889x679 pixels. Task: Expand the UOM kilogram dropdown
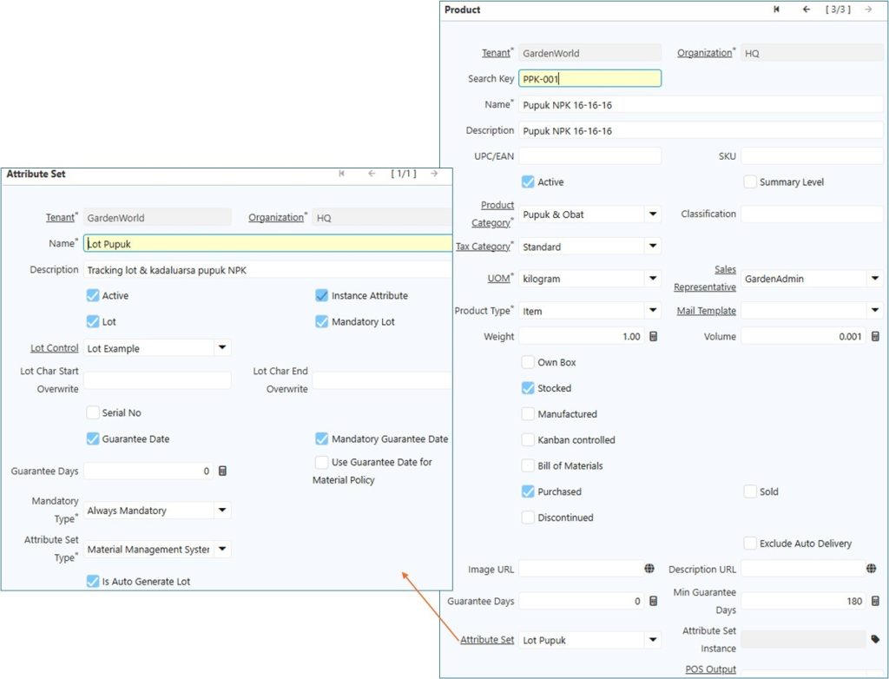point(652,279)
